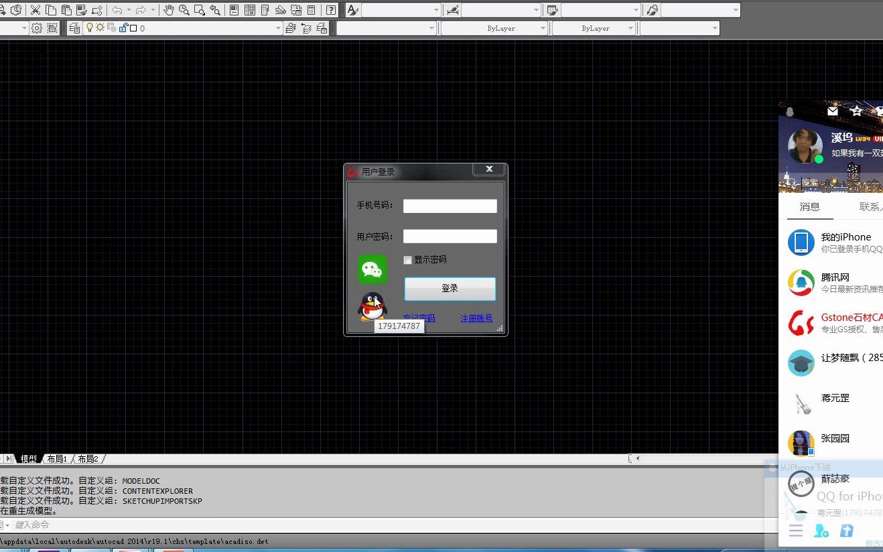Click the Paste clipboard icon
The width and height of the screenshot is (883, 552).
tap(66, 10)
